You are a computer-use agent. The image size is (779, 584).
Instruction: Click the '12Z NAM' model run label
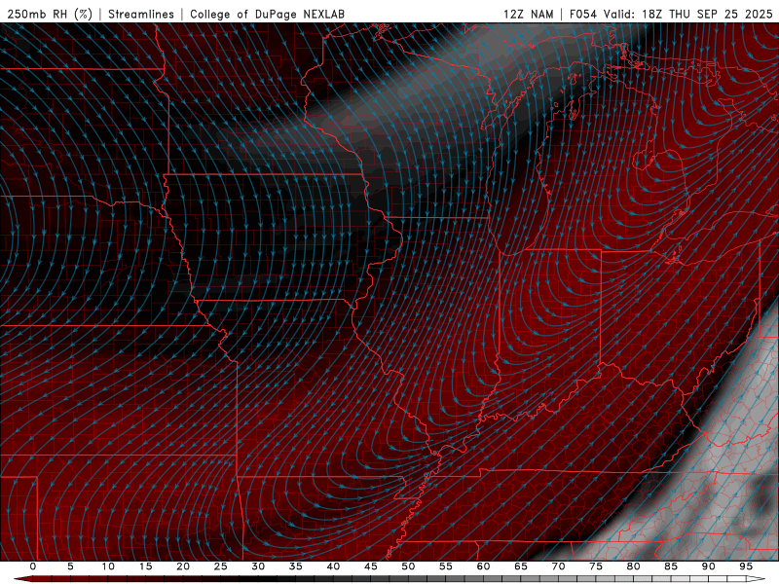tap(528, 14)
